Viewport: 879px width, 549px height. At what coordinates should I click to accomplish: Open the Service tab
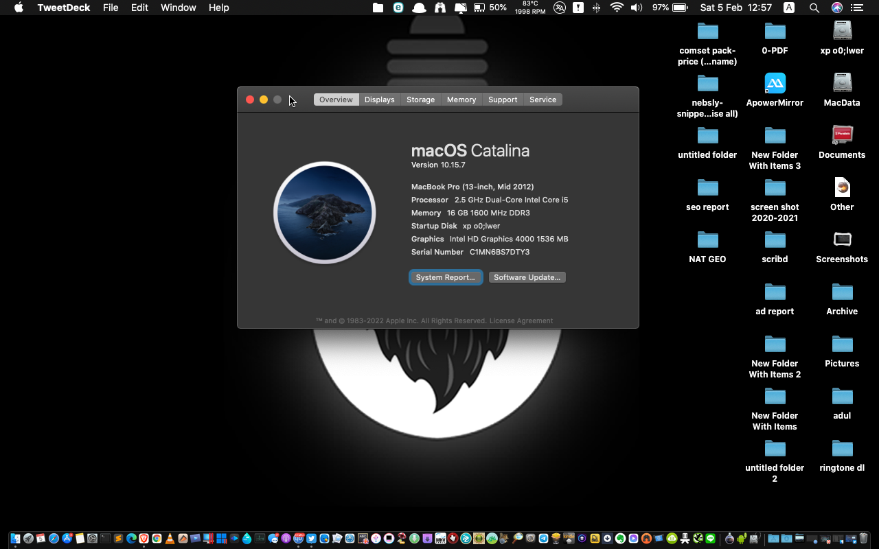click(x=543, y=100)
